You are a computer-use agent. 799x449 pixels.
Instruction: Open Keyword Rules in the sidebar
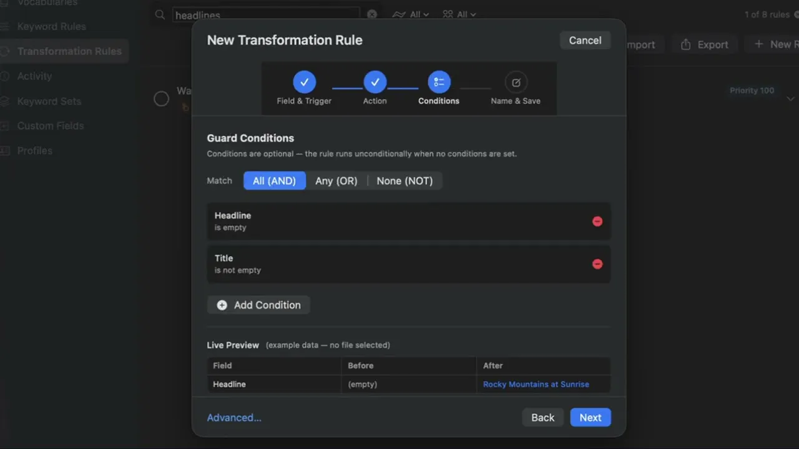pyautogui.click(x=52, y=26)
